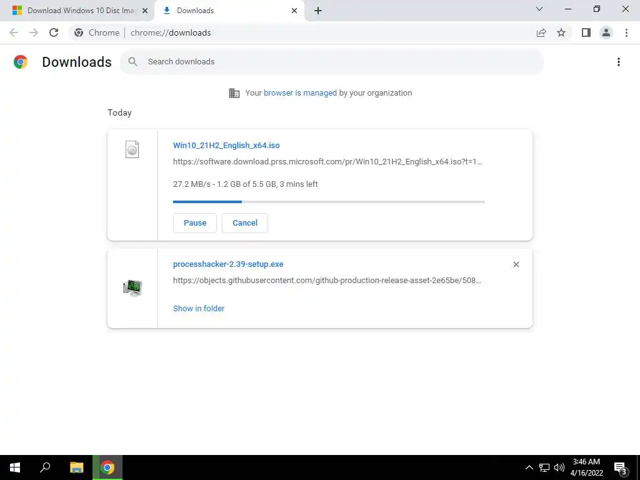The height and width of the screenshot is (480, 640).
Task: Cancel the Win10 ISO download
Action: 245,223
